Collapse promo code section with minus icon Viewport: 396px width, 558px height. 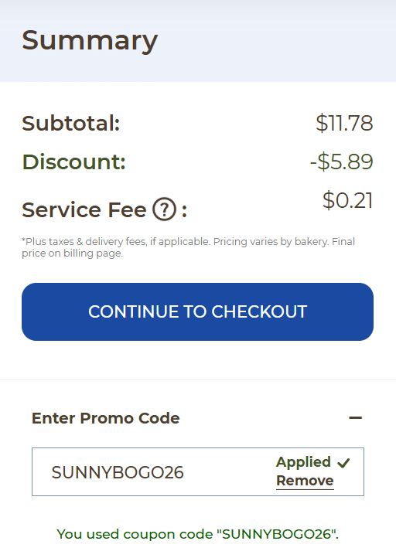[355, 418]
